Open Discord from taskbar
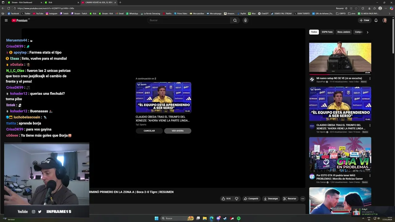395x222 pixels. (x=218, y=218)
